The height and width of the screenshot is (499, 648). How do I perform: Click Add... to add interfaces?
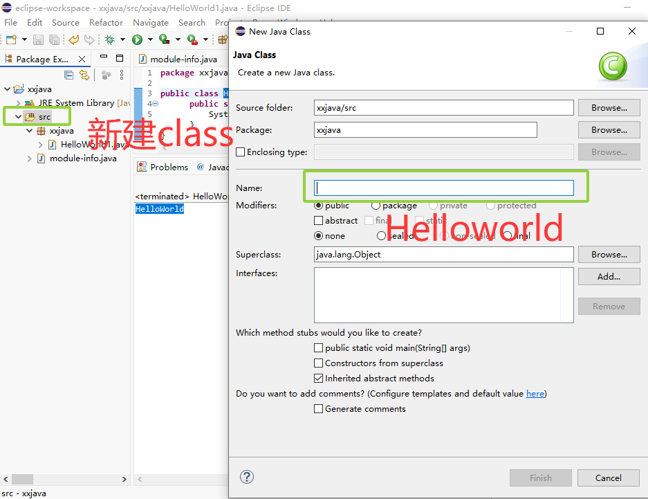(x=609, y=277)
